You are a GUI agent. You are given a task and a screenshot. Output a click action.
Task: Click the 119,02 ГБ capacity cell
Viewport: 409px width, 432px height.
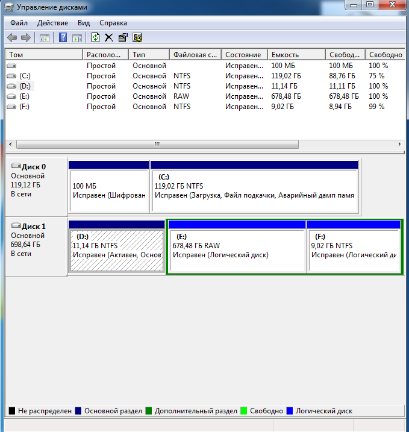[x=286, y=76]
